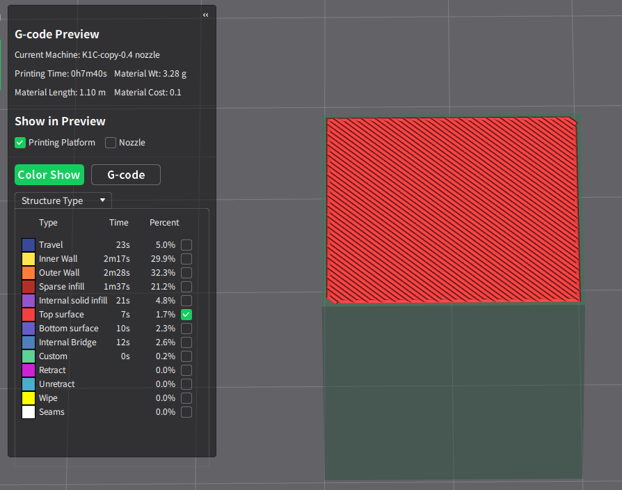Switch to the G-code view button
The height and width of the screenshot is (490, 622).
coord(126,175)
